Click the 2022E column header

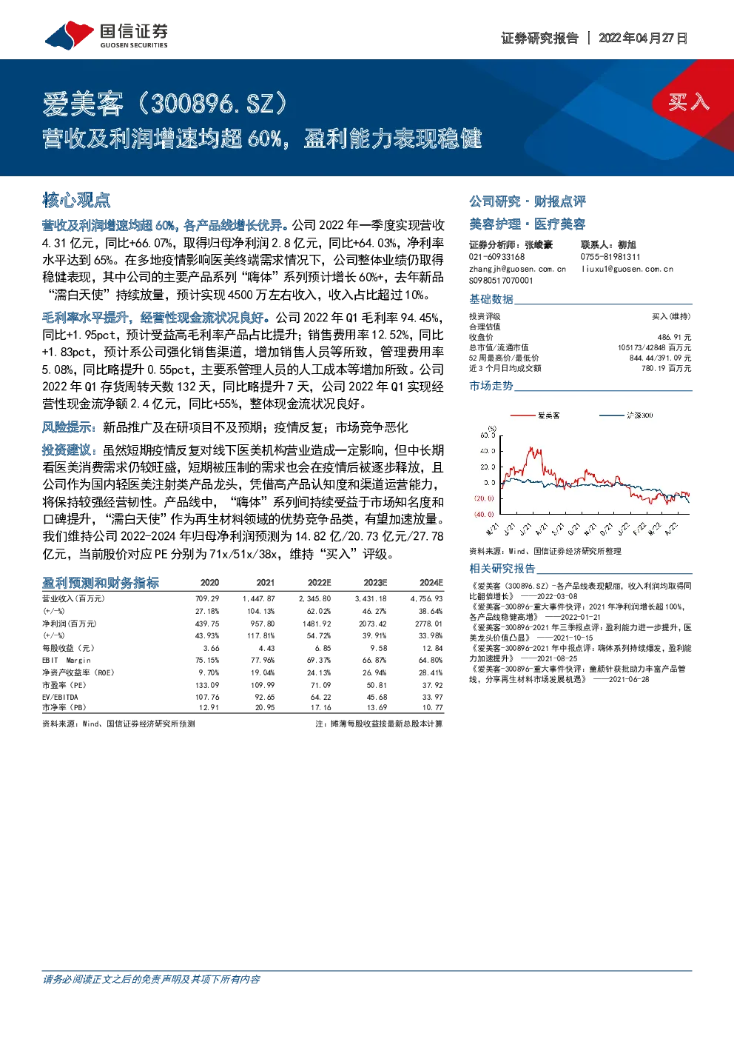point(319,583)
